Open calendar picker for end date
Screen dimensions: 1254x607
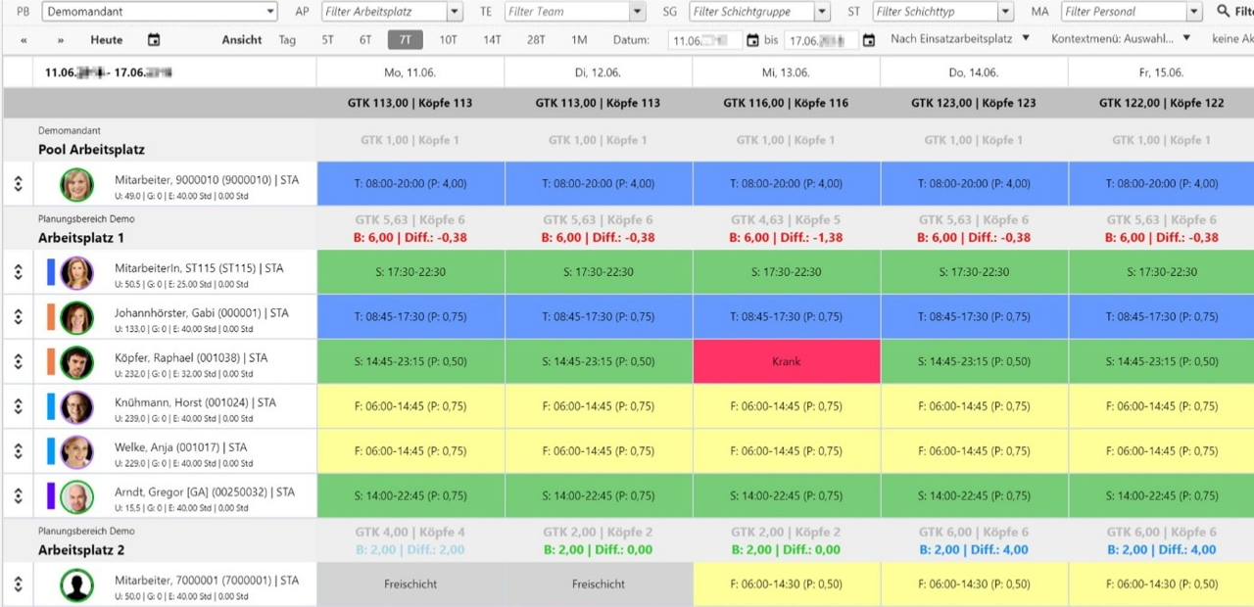(x=868, y=41)
